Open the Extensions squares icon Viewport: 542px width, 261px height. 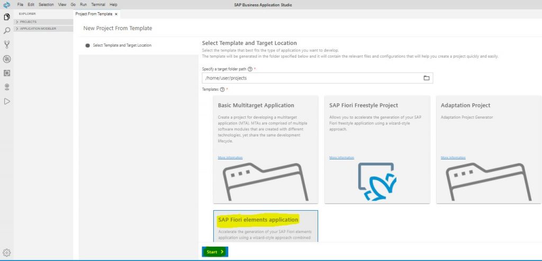pos(6,73)
